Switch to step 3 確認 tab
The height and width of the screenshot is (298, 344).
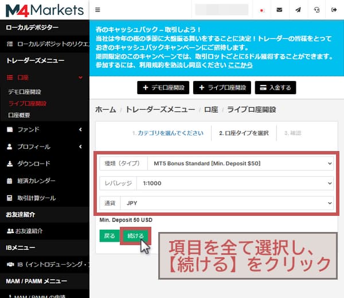pos(292,133)
